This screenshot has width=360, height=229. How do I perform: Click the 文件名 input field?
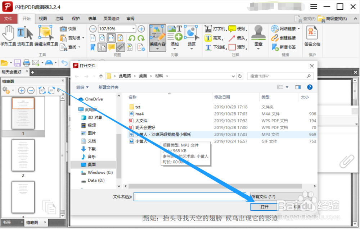click(190, 197)
